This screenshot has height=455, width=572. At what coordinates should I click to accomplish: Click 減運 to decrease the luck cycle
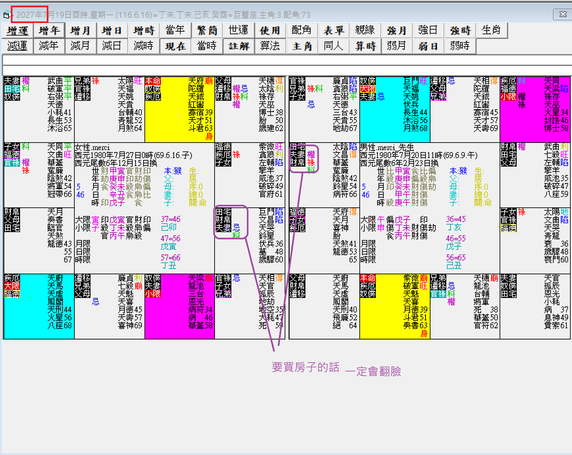[17, 46]
